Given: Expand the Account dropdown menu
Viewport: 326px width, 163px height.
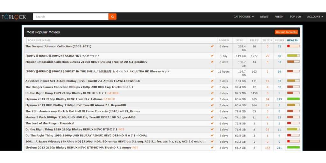Looking at the screenshot, I should (x=315, y=17).
